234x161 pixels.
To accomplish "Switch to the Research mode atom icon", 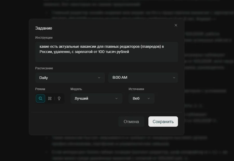I will (50, 98).
